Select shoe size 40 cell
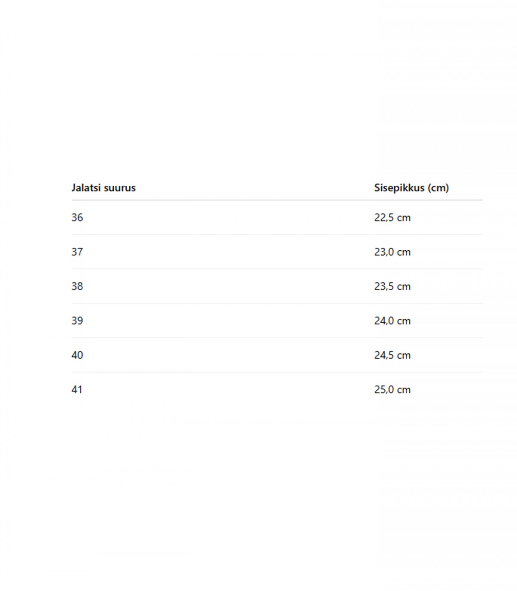 pyautogui.click(x=77, y=355)
